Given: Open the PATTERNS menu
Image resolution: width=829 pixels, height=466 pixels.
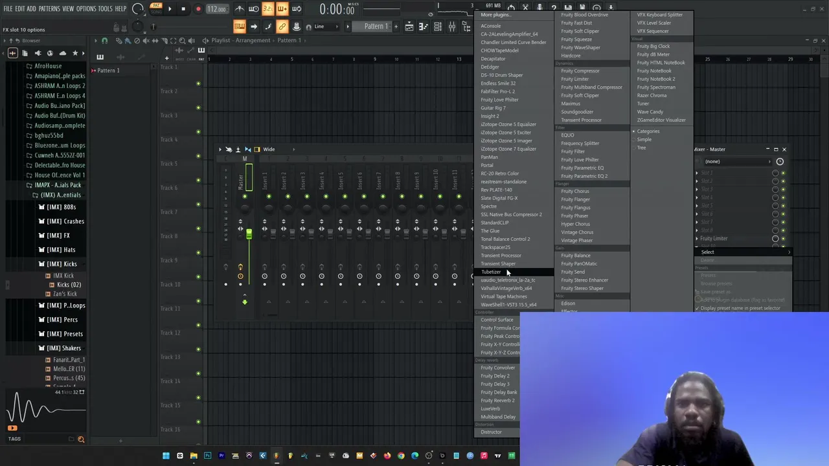Looking at the screenshot, I should (x=49, y=9).
